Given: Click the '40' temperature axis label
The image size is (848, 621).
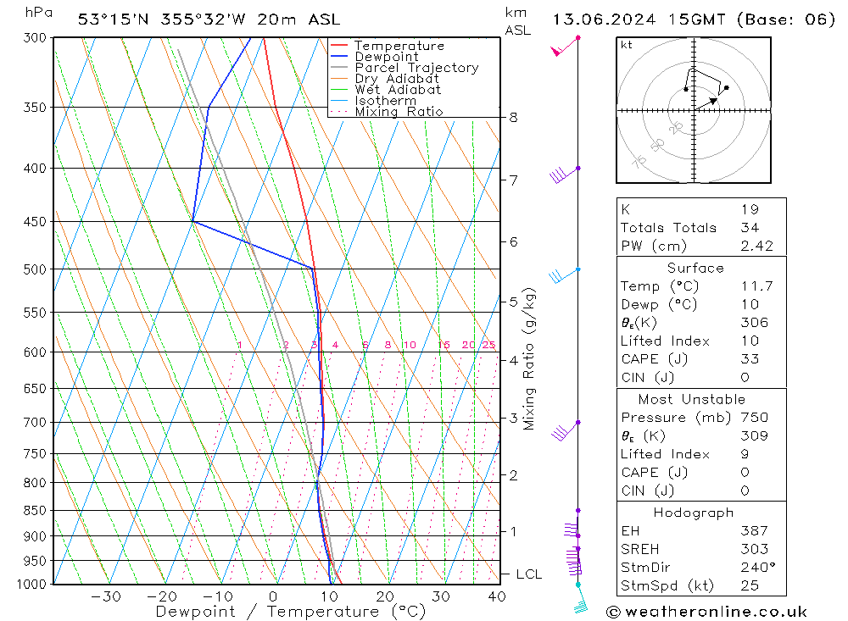Looking at the screenshot, I should click(x=497, y=596).
